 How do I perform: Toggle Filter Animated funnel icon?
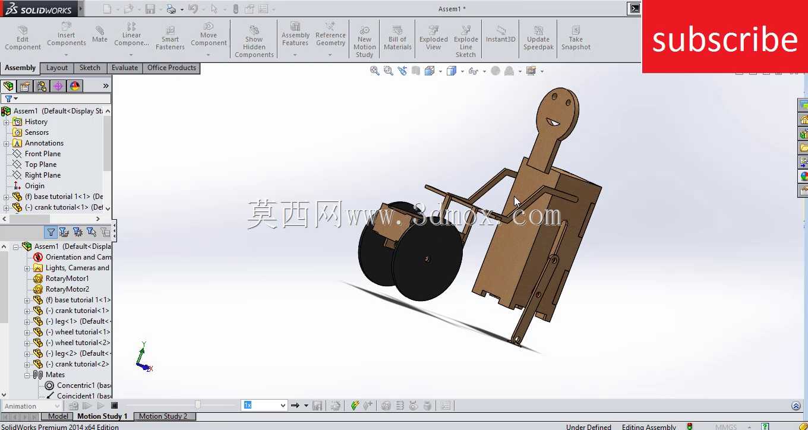click(x=64, y=232)
